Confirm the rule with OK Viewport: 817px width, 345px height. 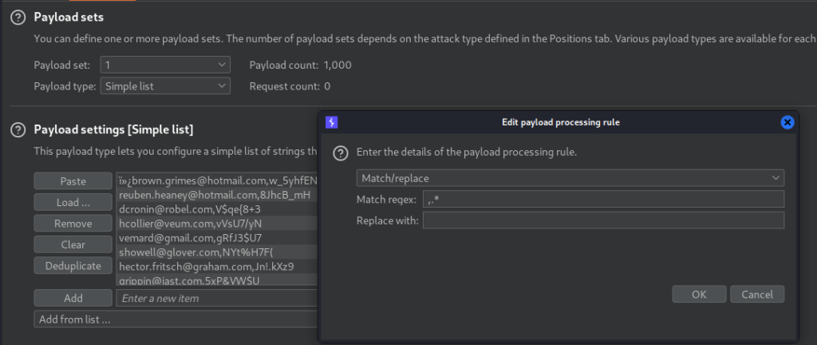tap(699, 294)
